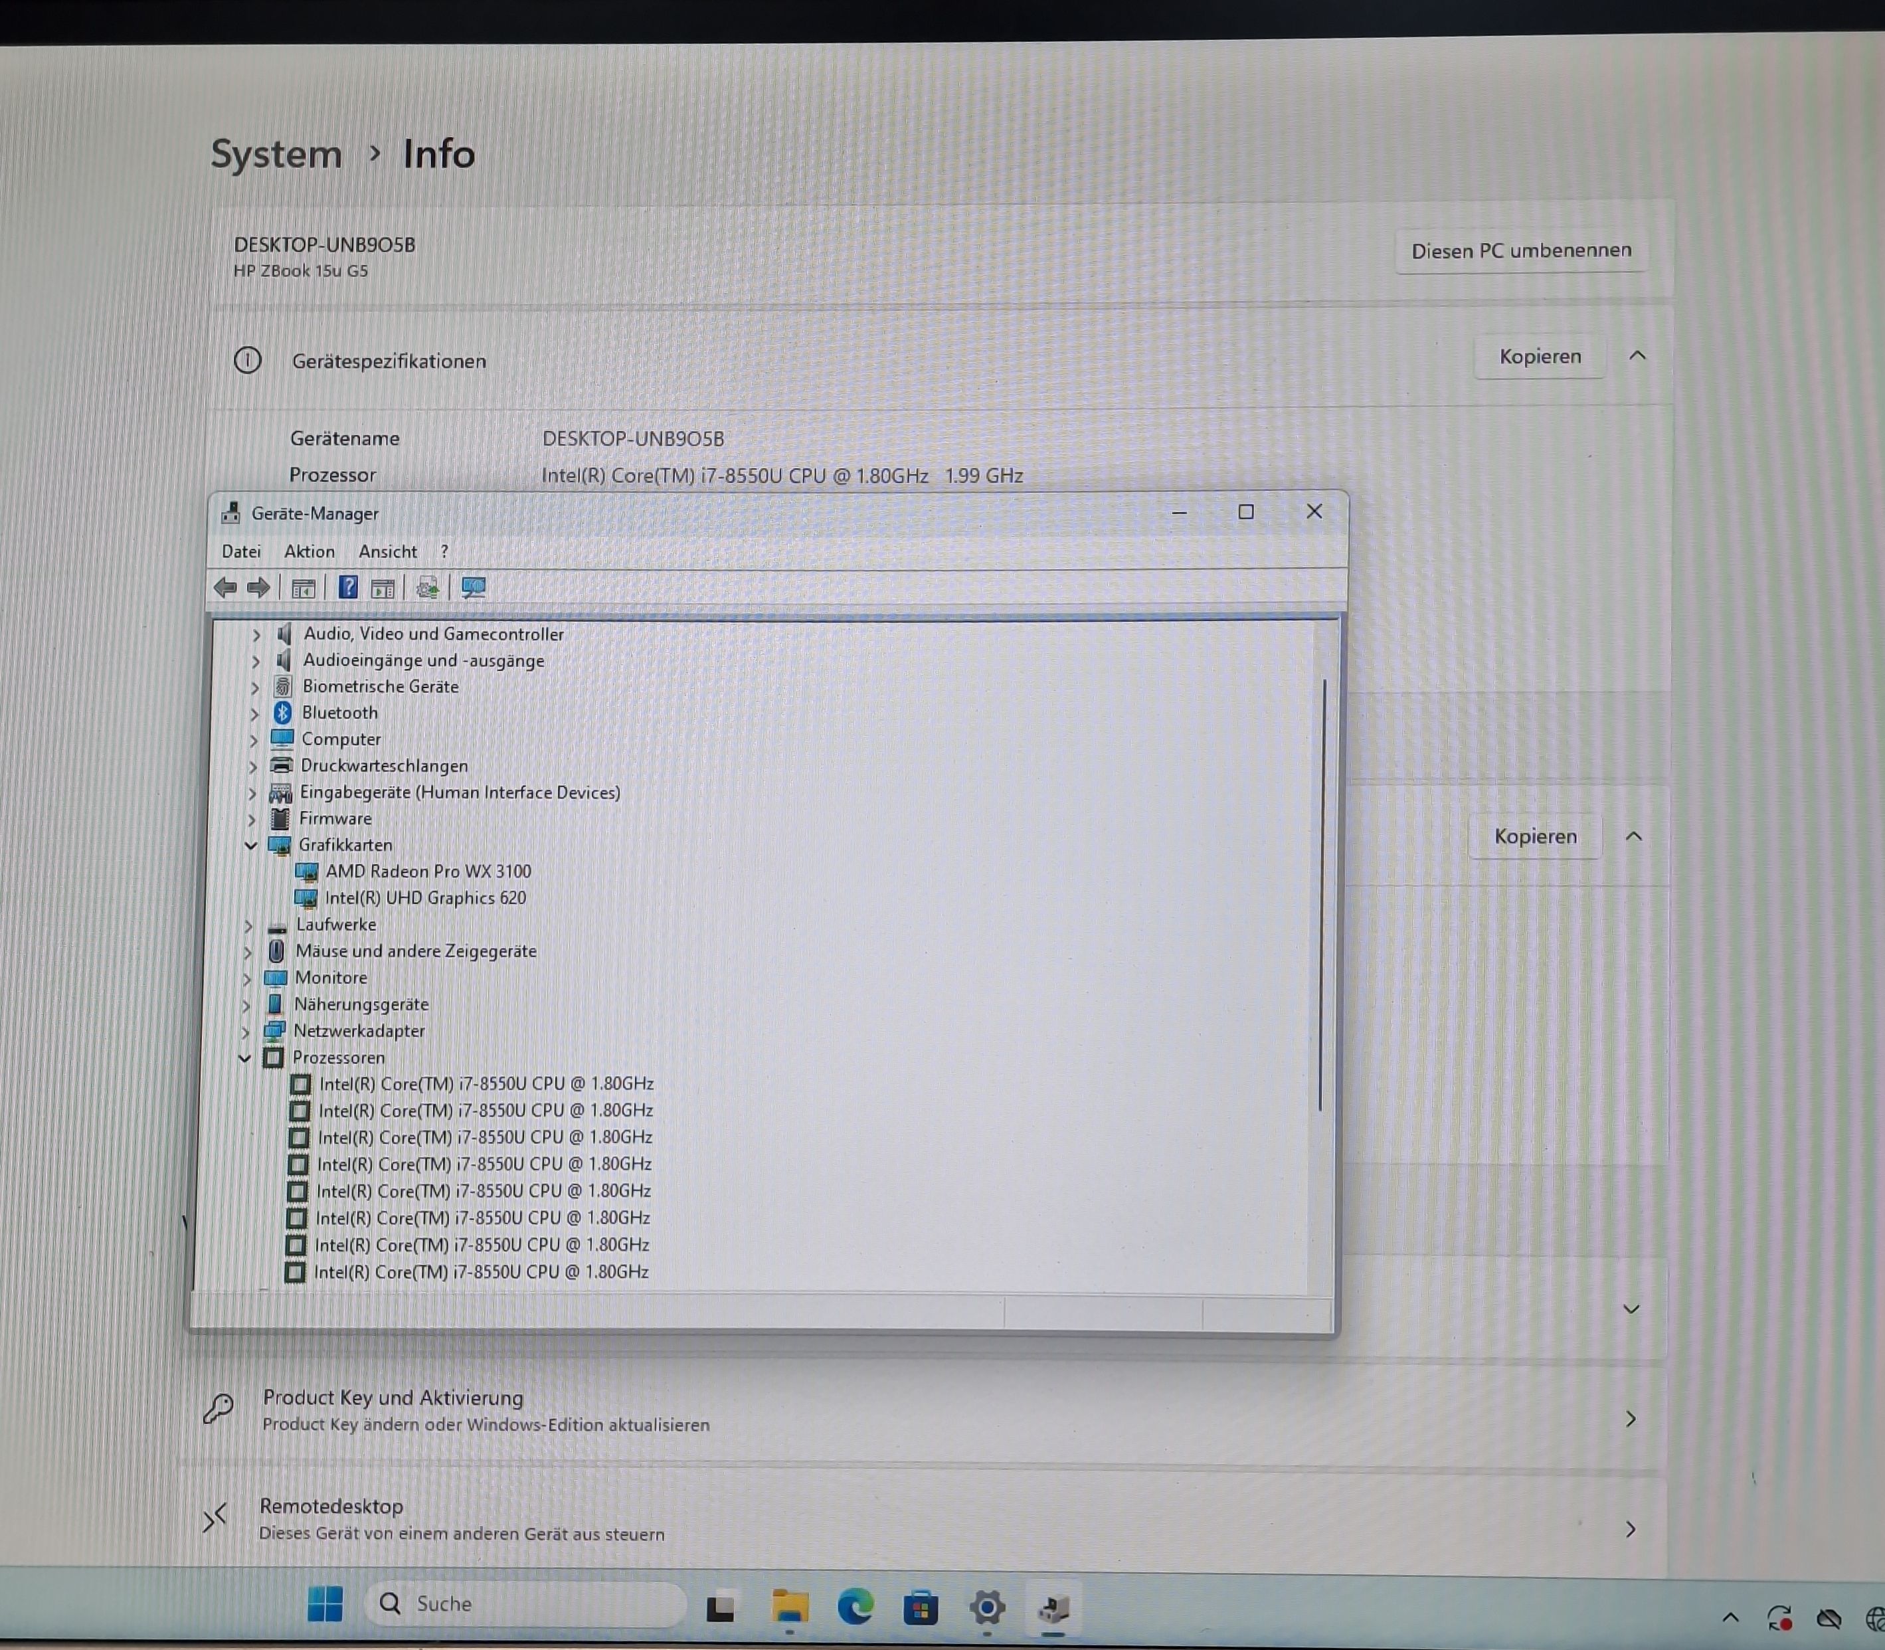Expand Audio, Video und Gamecontroller node
The image size is (1885, 1650).
tap(257, 635)
